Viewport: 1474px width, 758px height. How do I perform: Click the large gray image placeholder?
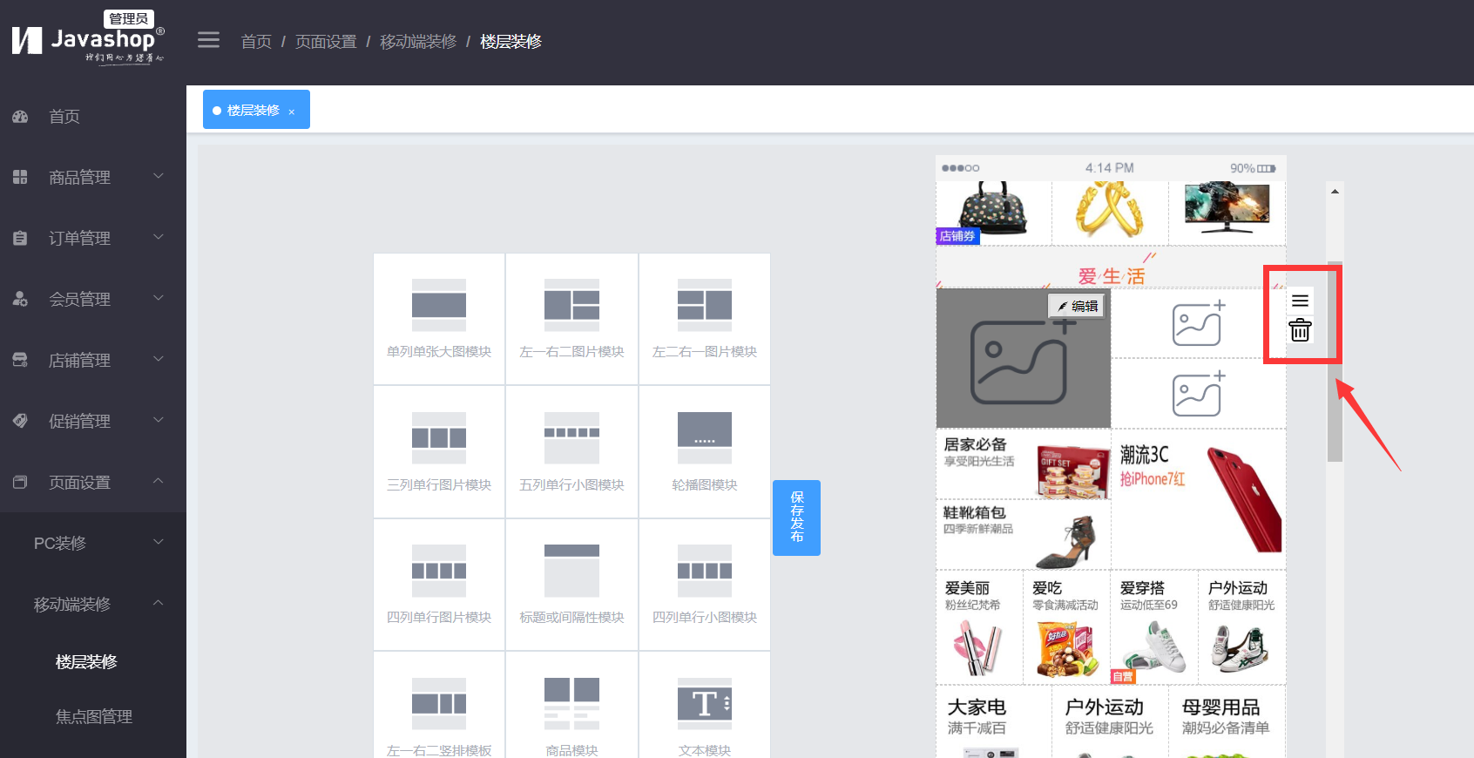[x=1023, y=358]
